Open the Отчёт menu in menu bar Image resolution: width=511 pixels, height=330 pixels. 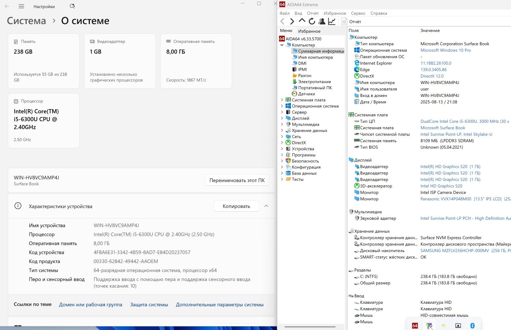(313, 13)
